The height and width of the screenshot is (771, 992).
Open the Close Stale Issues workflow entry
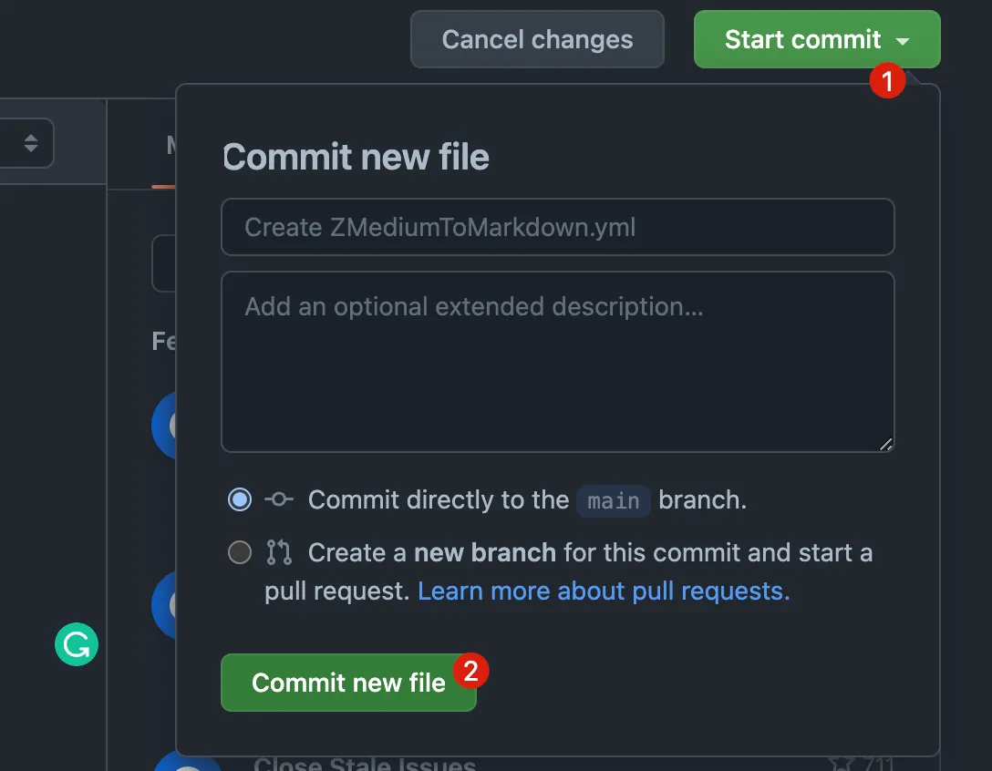point(365,764)
